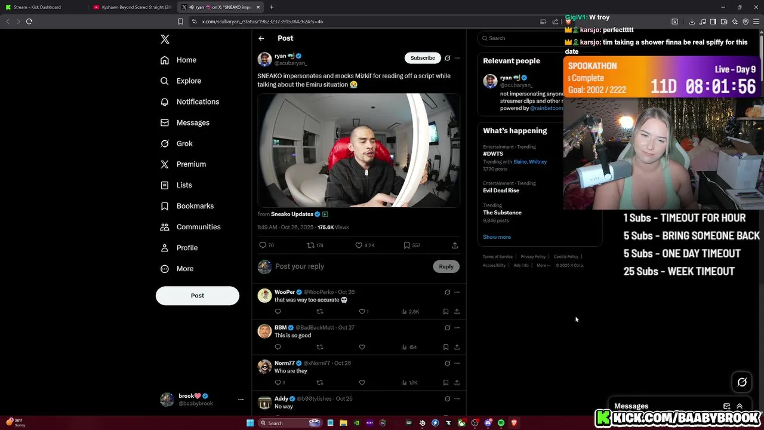Open Bookmarks in sidebar
Image resolution: width=764 pixels, height=430 pixels.
(x=187, y=206)
